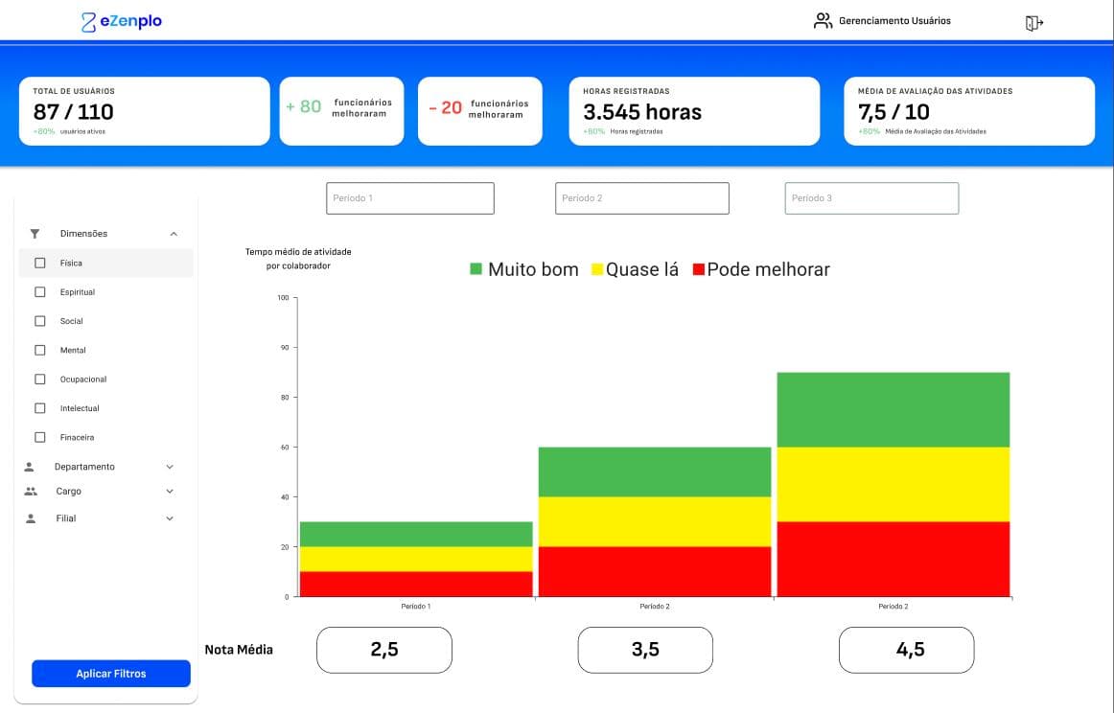Click the 3.545 horas registradas card
The image size is (1114, 713).
[x=694, y=111]
